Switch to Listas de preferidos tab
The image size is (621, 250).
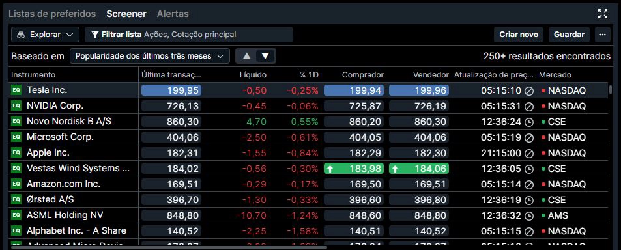click(52, 14)
